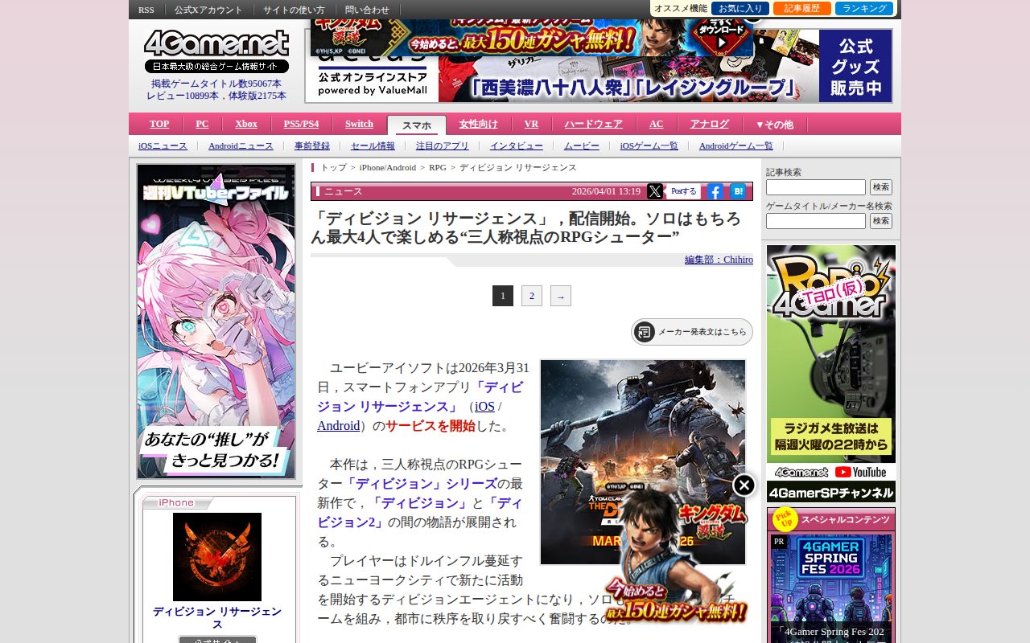
Task: Go to next page arrow
Action: point(561,296)
